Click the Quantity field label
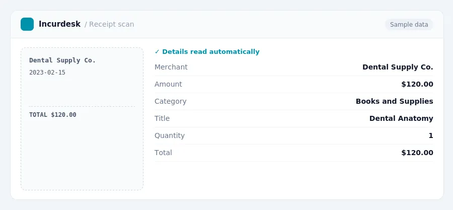 tap(170, 135)
